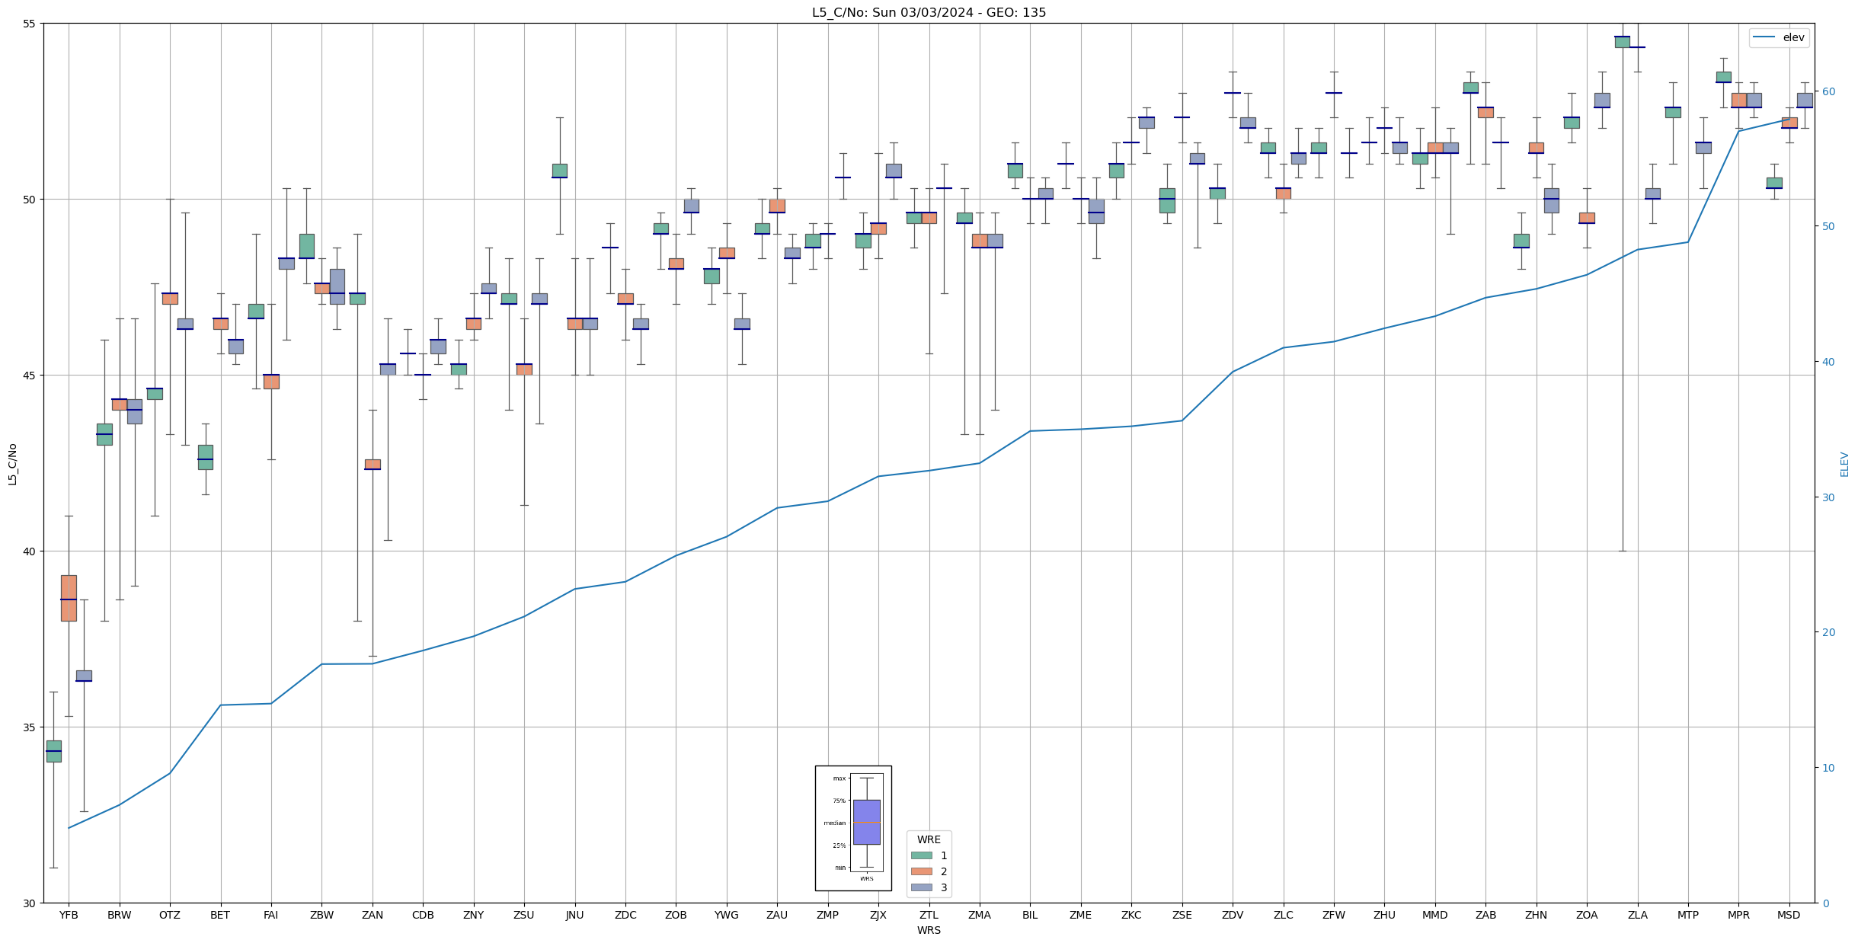Click the orange WRE 2 legend swatch

pyautogui.click(x=921, y=871)
